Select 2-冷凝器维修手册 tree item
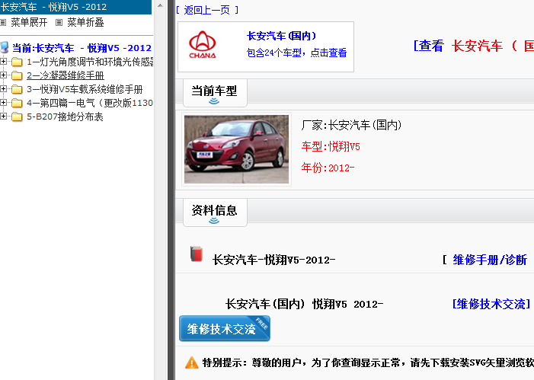 click(x=66, y=75)
